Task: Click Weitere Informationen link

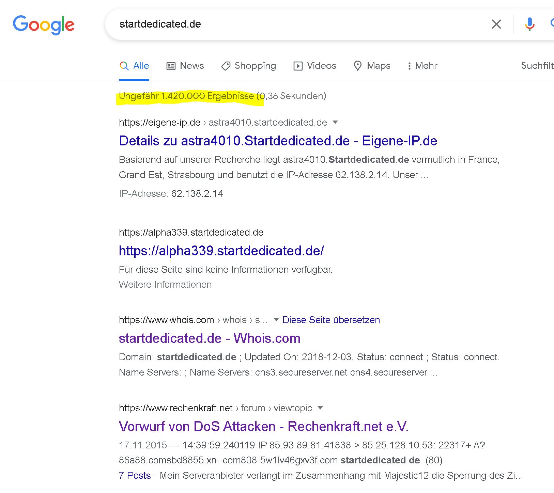Action: point(165,284)
